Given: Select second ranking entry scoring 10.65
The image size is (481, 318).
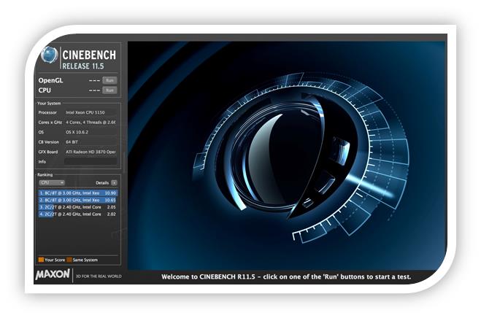Looking at the screenshot, I should click(x=77, y=200).
